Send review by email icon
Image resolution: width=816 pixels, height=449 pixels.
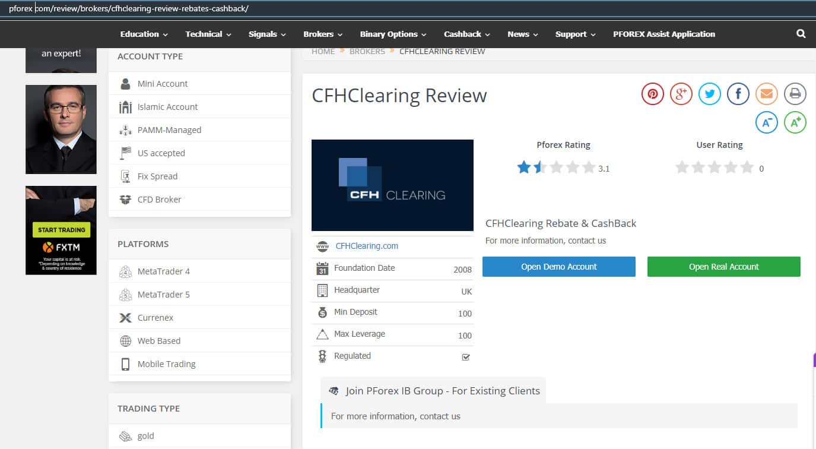point(766,94)
